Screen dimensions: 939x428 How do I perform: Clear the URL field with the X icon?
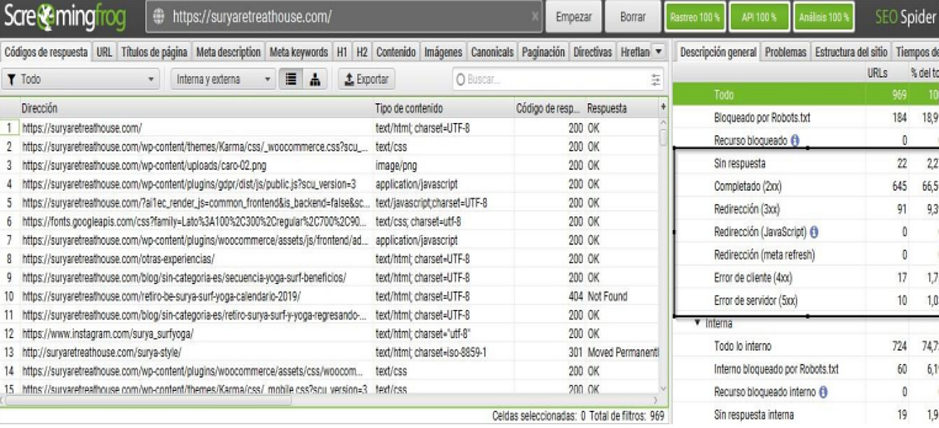(x=535, y=17)
